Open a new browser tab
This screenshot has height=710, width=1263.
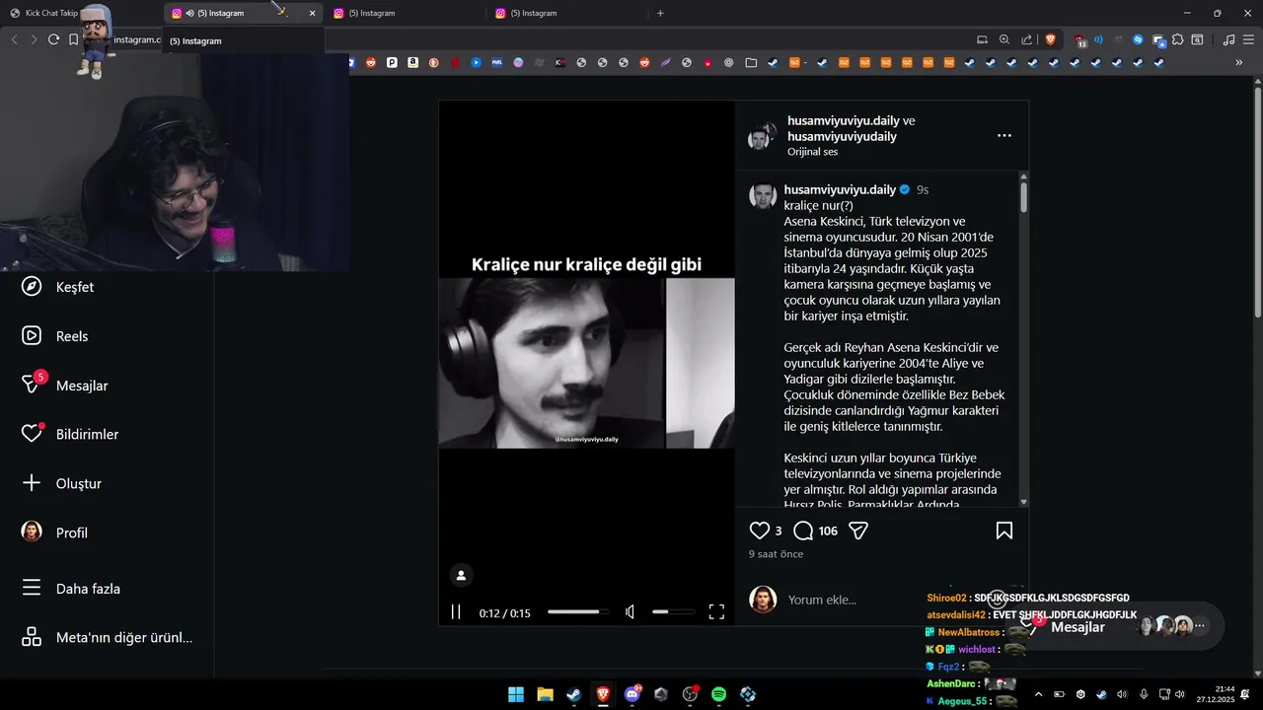coord(660,13)
